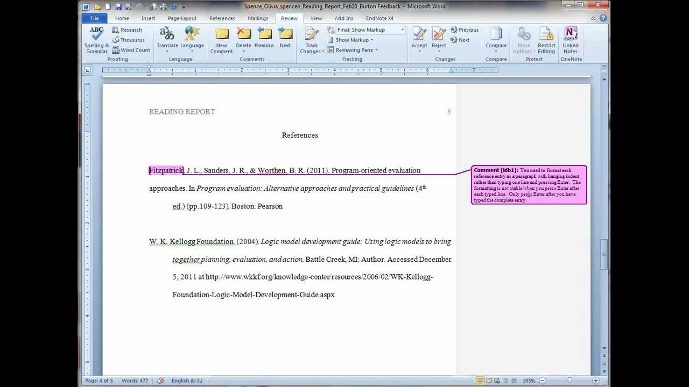Click the highlighted word Fitzpatrick
This screenshot has height=387, width=689.
point(166,170)
